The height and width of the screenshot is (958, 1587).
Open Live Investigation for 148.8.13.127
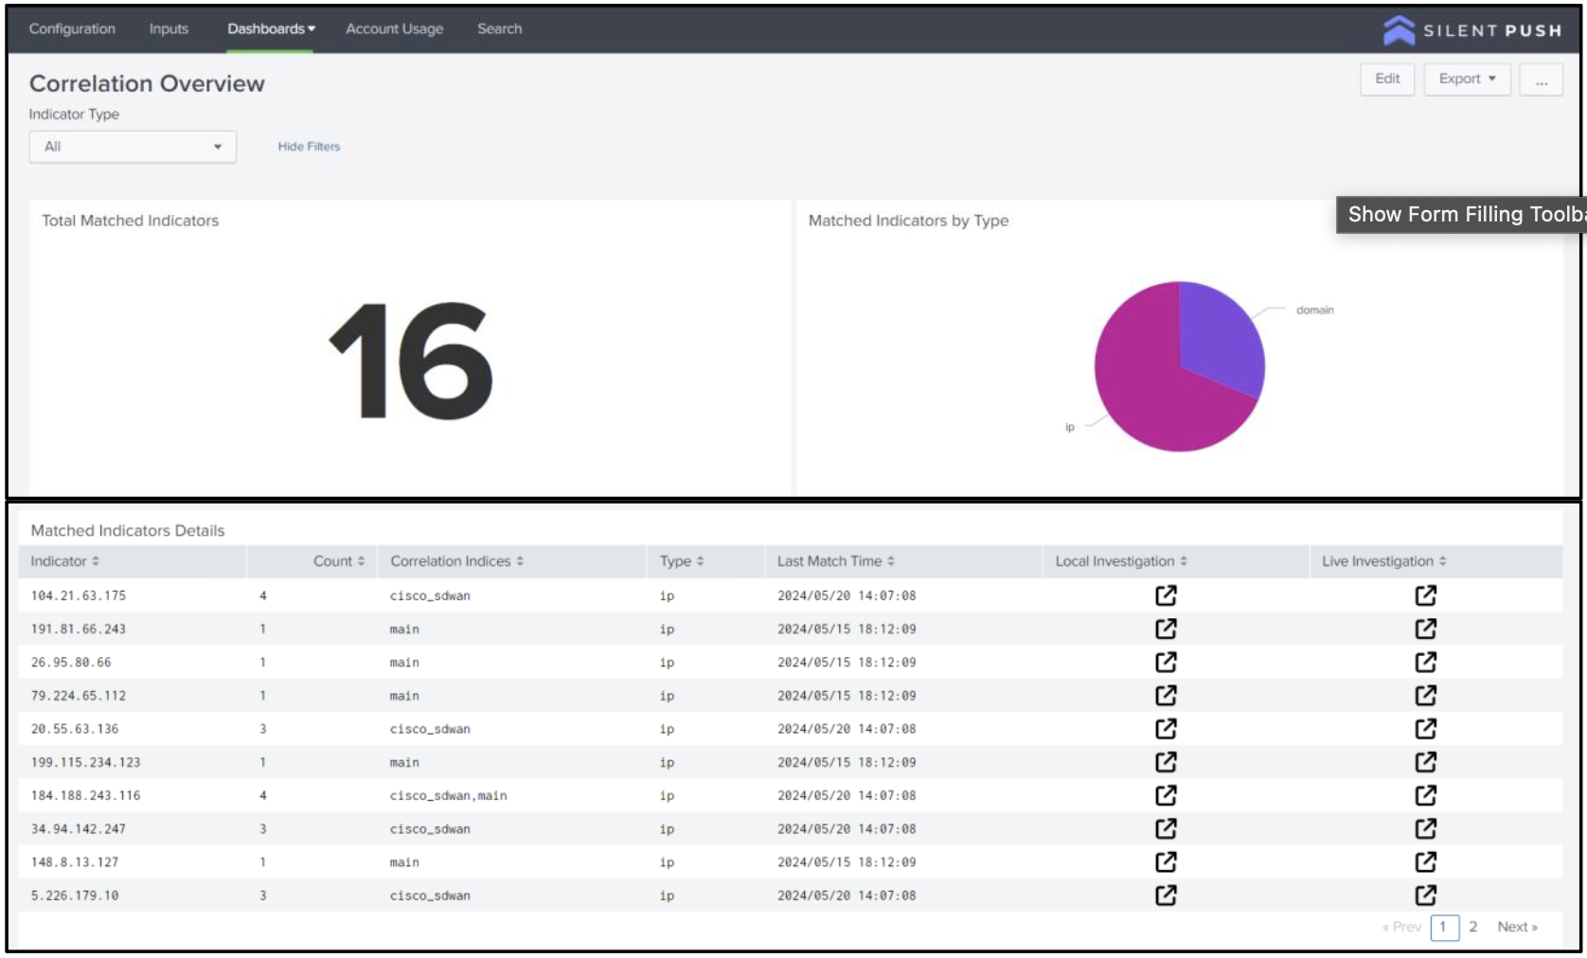pos(1425,861)
